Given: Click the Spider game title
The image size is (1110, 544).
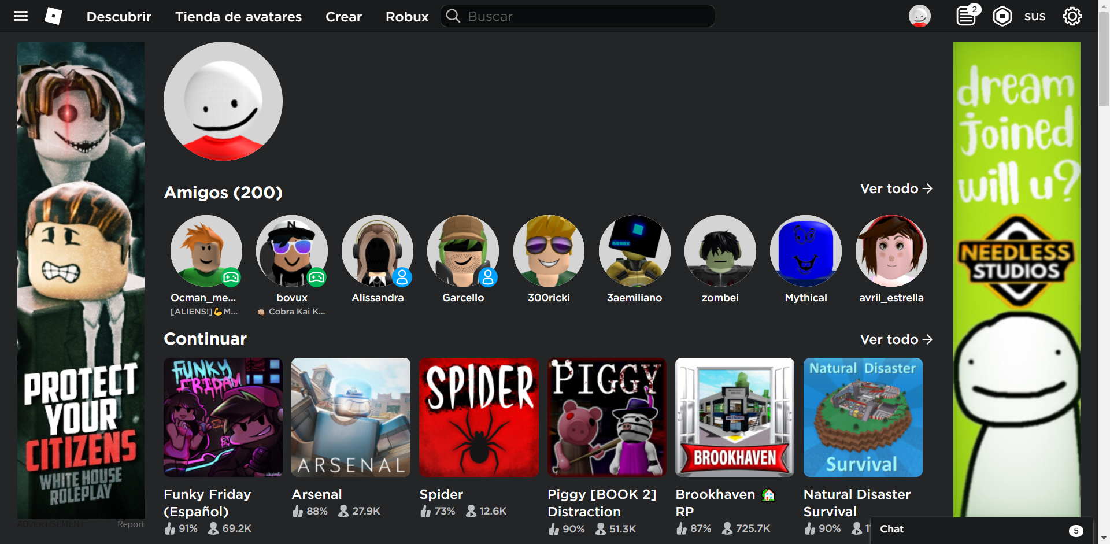Looking at the screenshot, I should [x=441, y=494].
